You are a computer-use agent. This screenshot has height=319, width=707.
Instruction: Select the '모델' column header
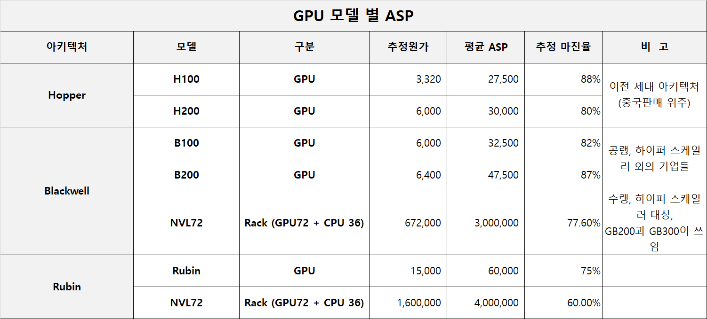click(186, 47)
